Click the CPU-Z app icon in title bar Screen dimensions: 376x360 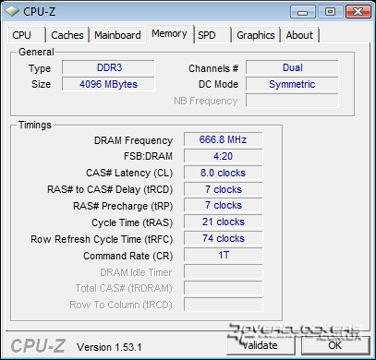[x=12, y=12]
